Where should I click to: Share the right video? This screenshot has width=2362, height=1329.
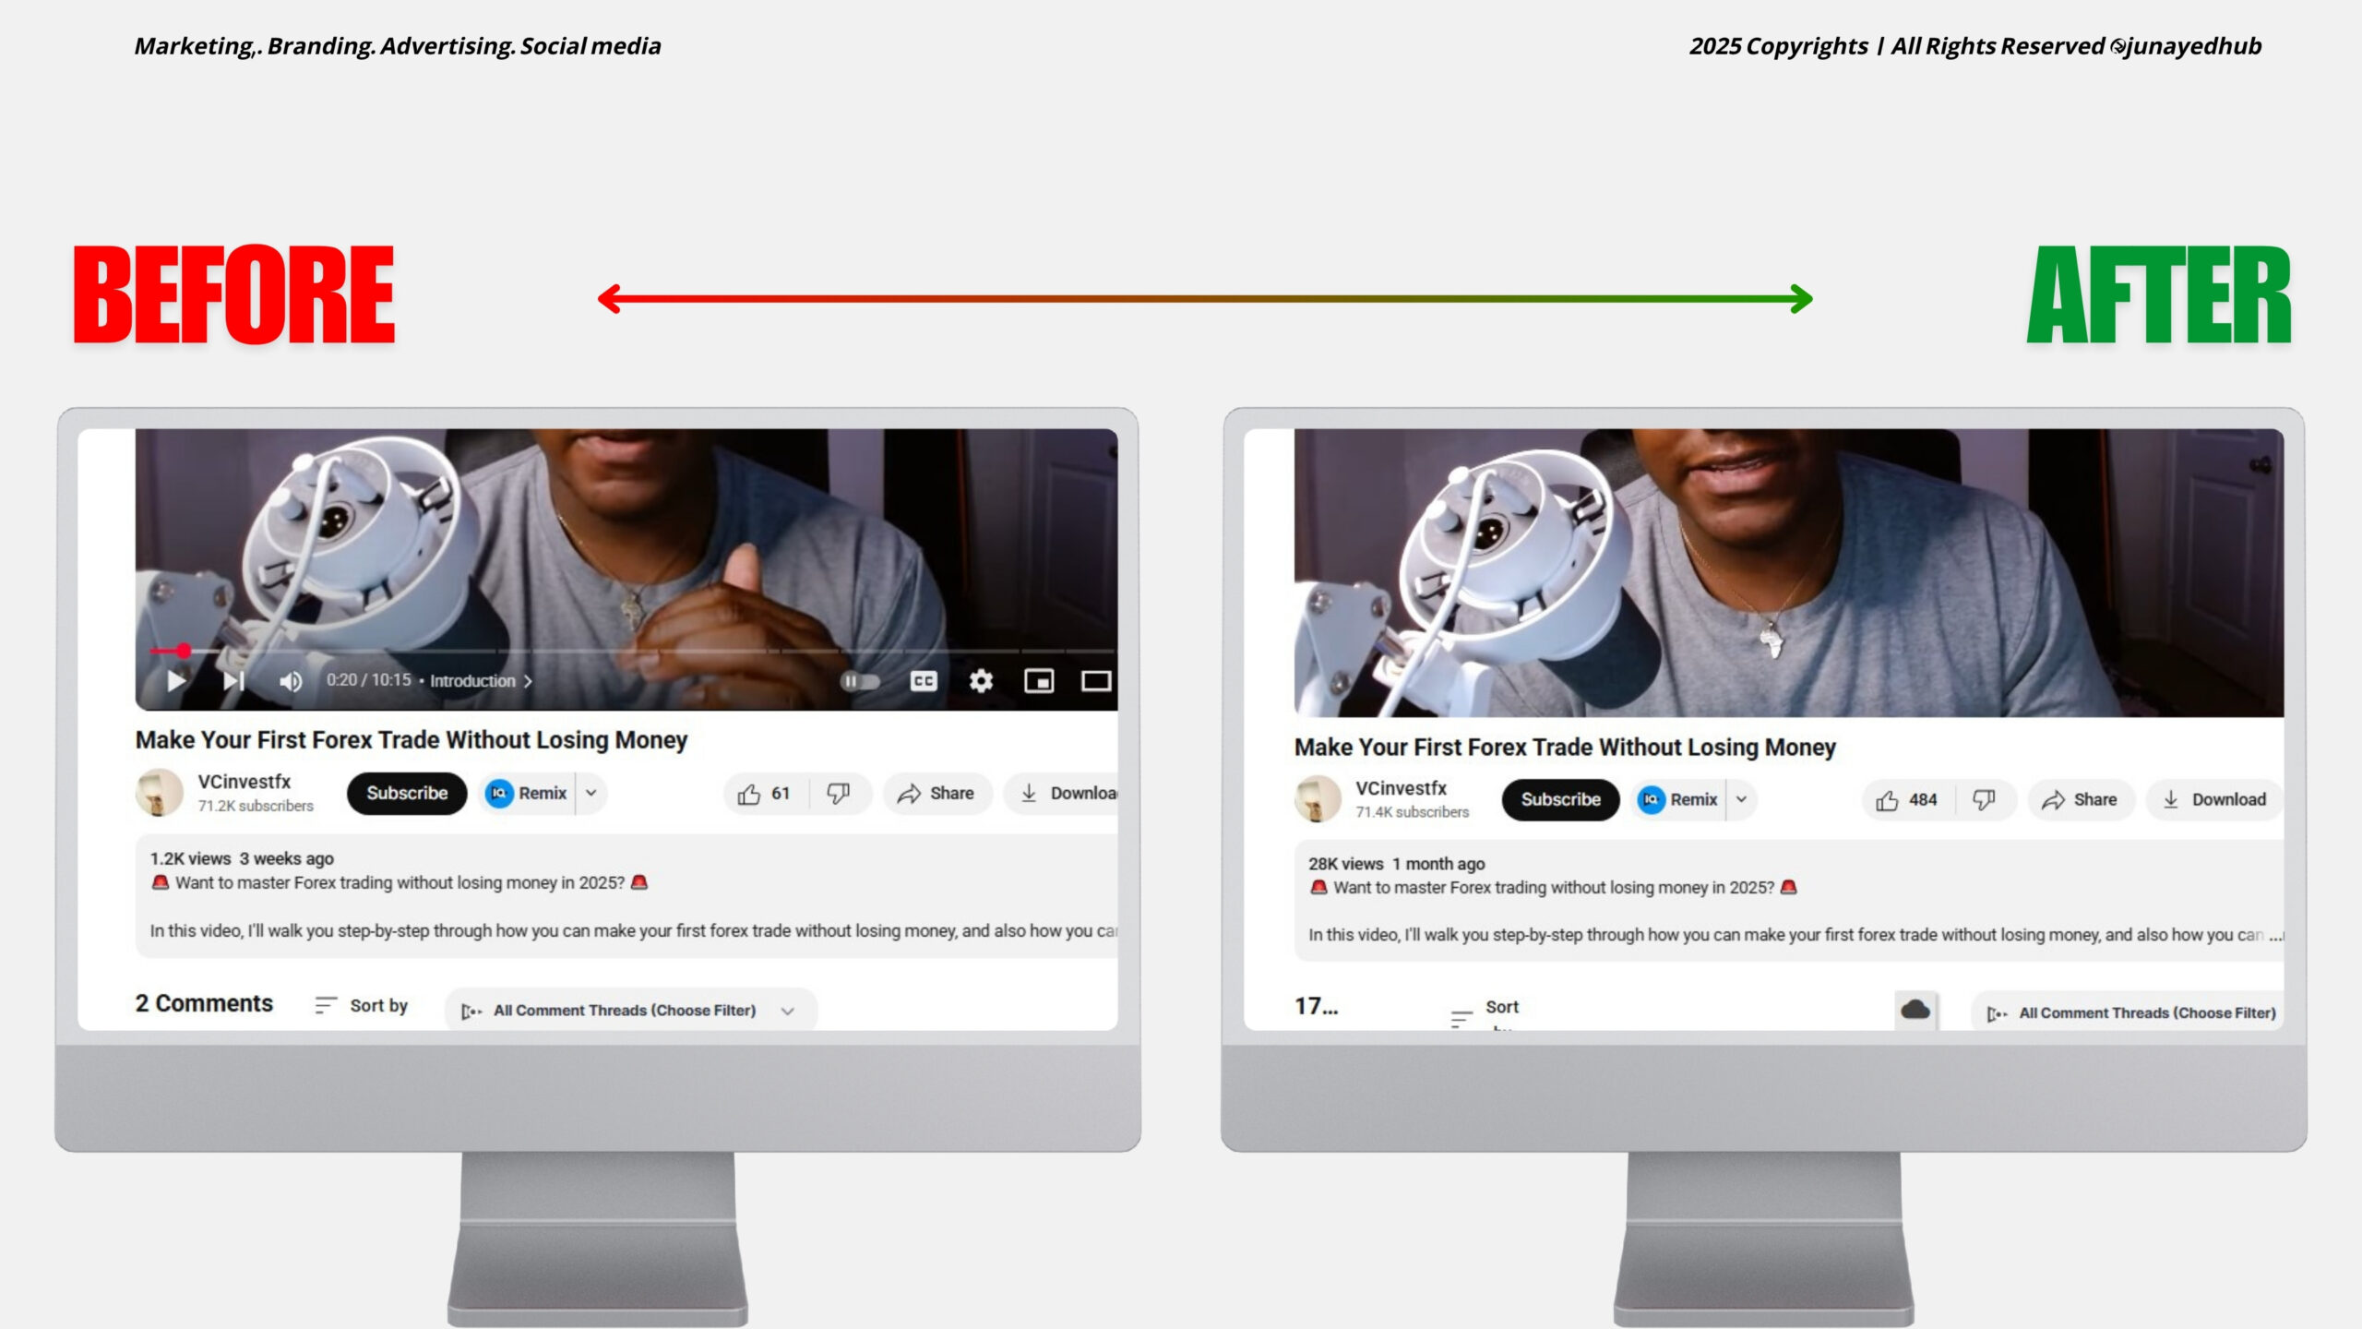[2080, 799]
